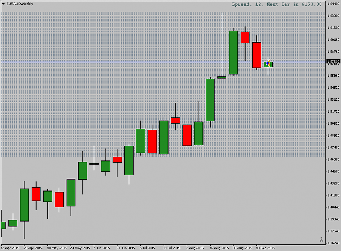
Task: Click the 1.51720 price axis label
Action: pos(333,111)
